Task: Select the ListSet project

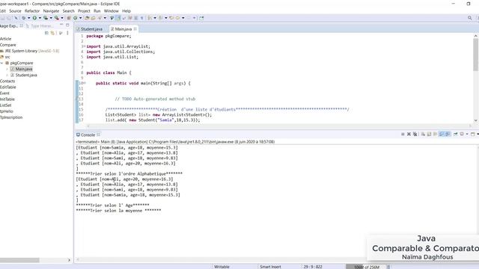Action: (x=5, y=105)
